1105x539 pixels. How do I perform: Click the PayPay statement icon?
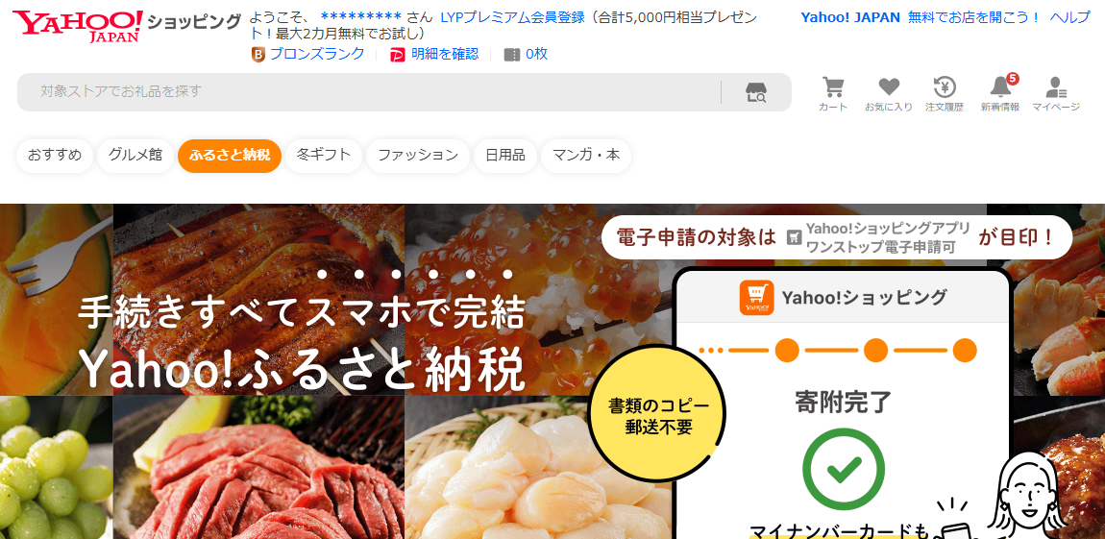(x=398, y=54)
